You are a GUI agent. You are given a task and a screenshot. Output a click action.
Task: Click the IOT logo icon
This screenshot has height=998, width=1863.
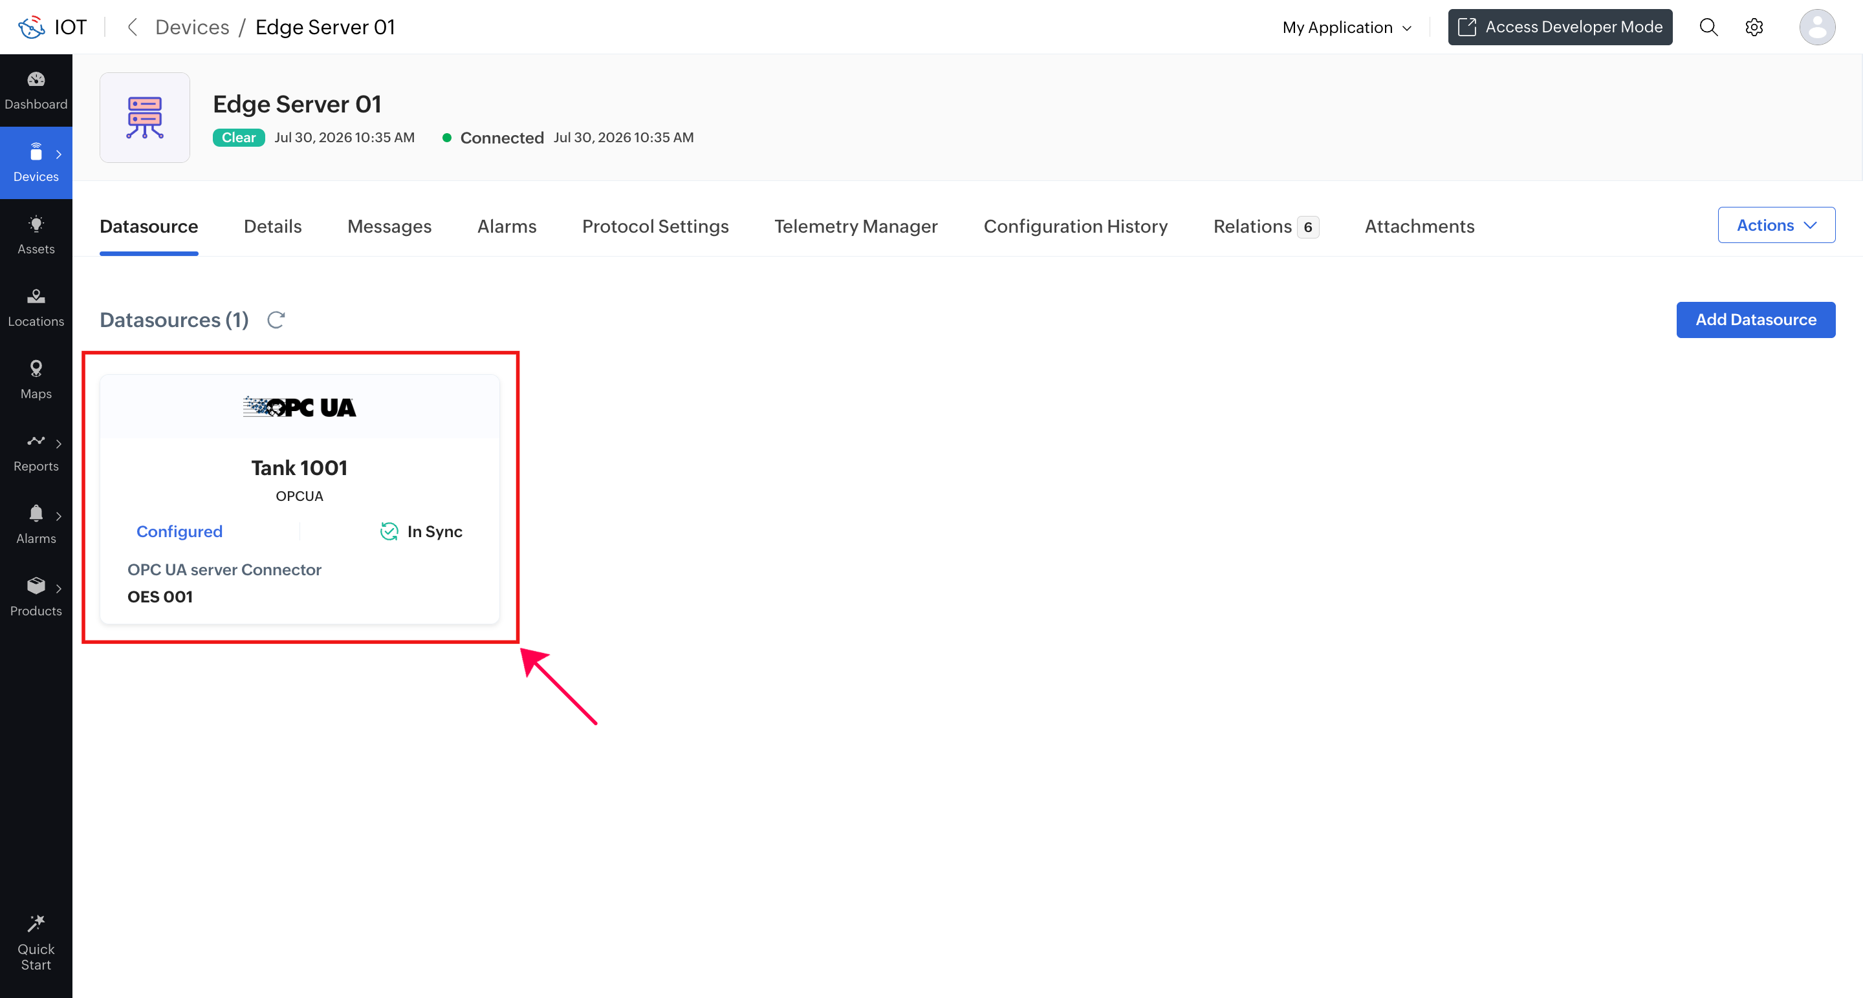click(32, 27)
